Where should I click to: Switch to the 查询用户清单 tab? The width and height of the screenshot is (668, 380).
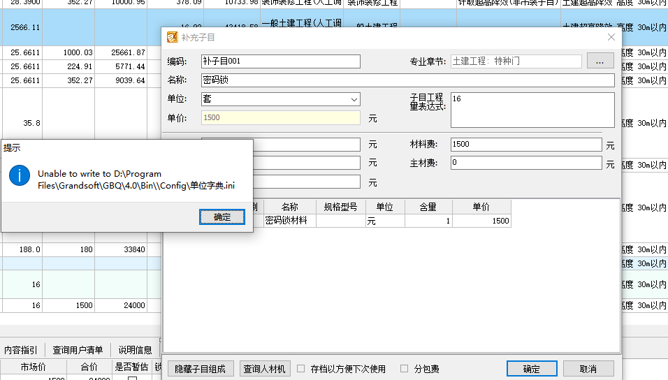click(78, 350)
